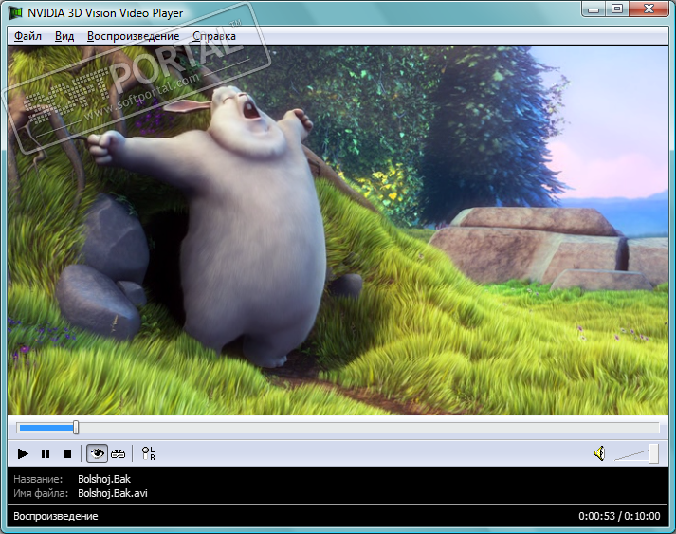Pause the video

tap(46, 453)
